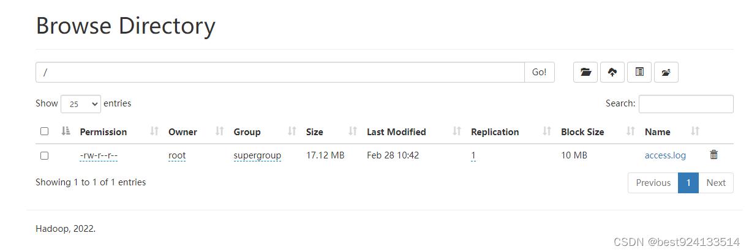Click the parent directory folder icon

pos(666,72)
